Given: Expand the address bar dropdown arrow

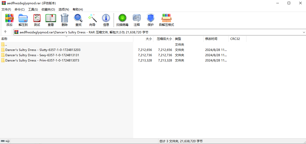Looking at the screenshot, I should (304, 32).
